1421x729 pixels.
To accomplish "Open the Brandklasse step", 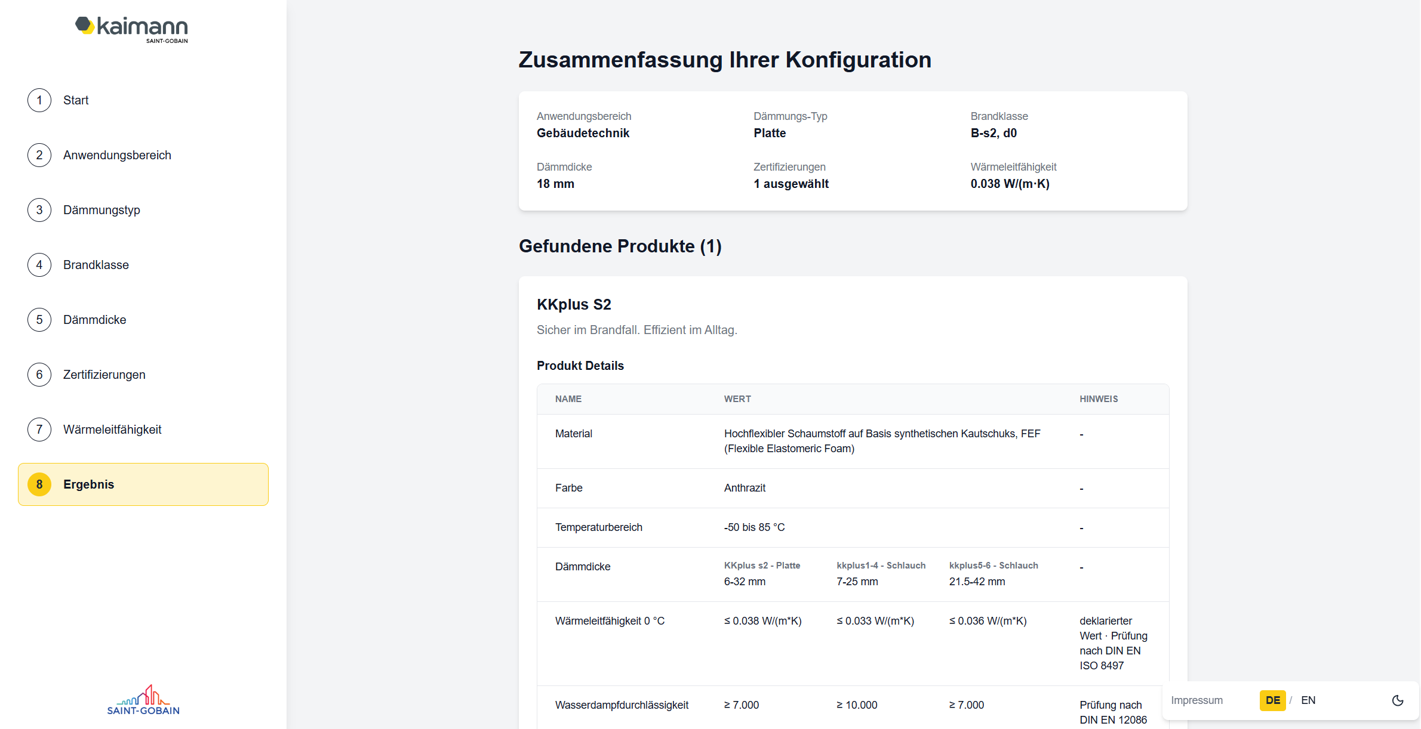I will pyautogui.click(x=143, y=265).
